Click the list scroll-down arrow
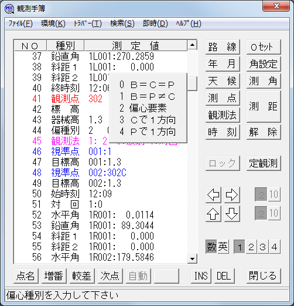The image size is (294, 306). 192,258
